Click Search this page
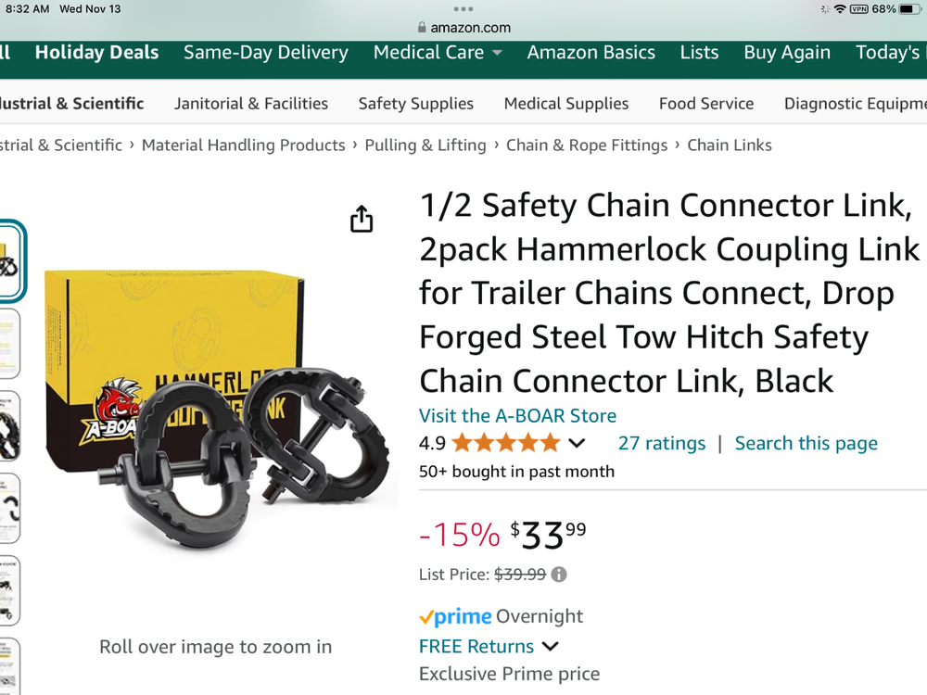Screen dimensions: 927x695 (806, 443)
